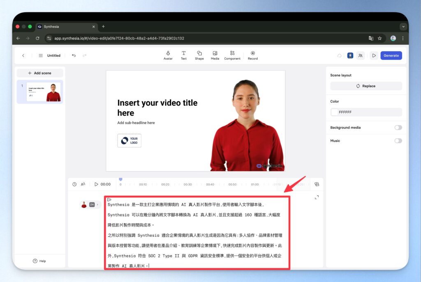Click the undo arrow
421x282 pixels.
74,55
